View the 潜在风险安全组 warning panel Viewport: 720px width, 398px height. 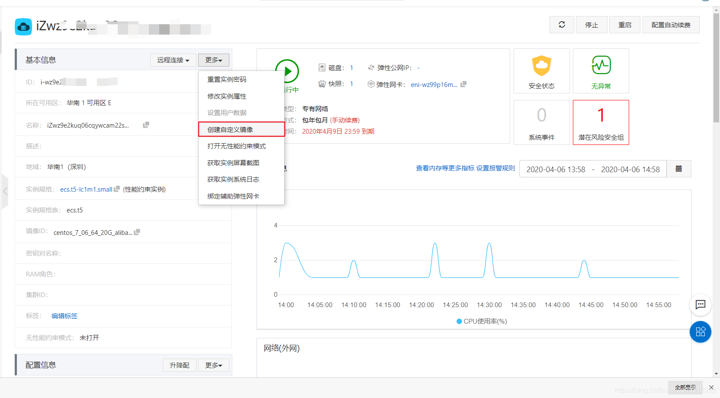point(601,122)
